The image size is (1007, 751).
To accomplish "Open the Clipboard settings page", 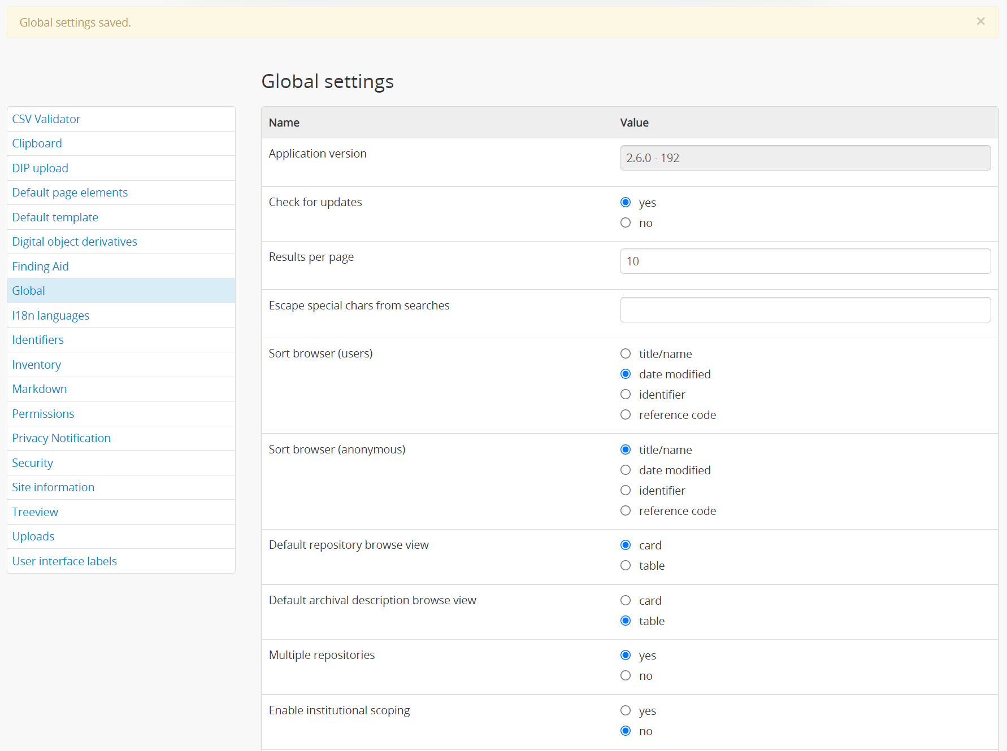I will tap(37, 143).
